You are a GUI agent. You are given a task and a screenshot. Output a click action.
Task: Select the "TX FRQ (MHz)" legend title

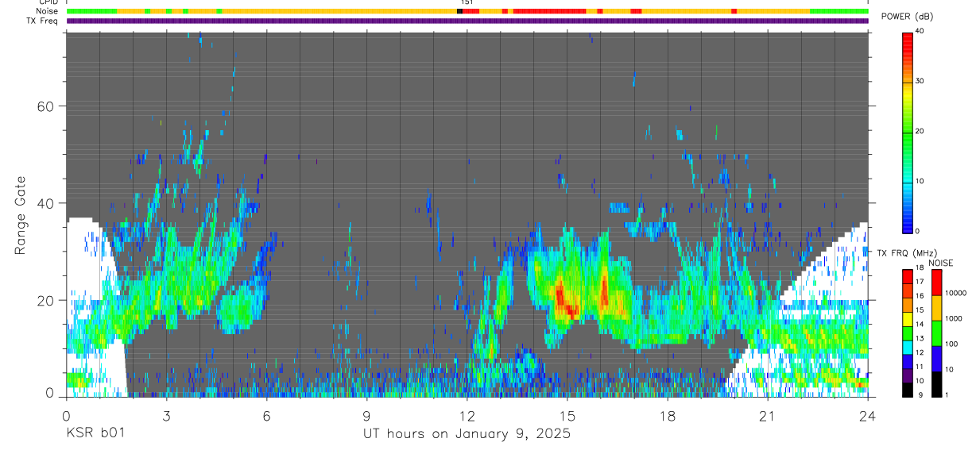[906, 252]
